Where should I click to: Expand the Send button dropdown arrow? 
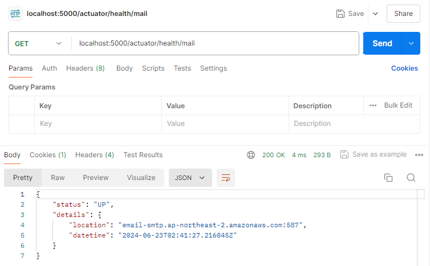click(x=411, y=43)
